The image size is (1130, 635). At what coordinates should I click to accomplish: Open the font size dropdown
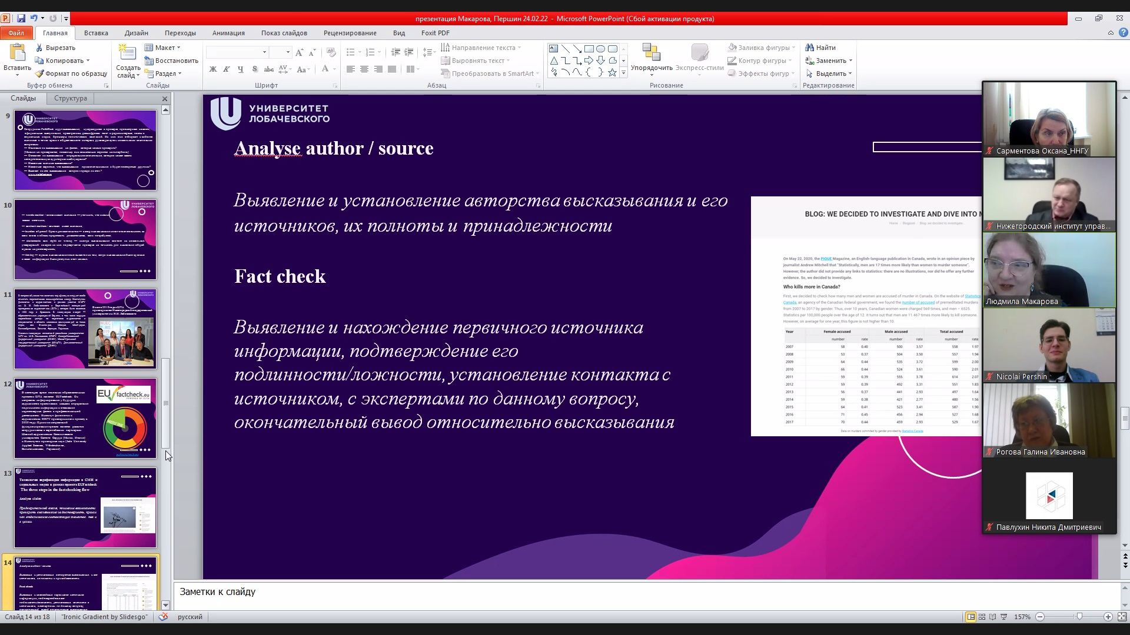[288, 52]
